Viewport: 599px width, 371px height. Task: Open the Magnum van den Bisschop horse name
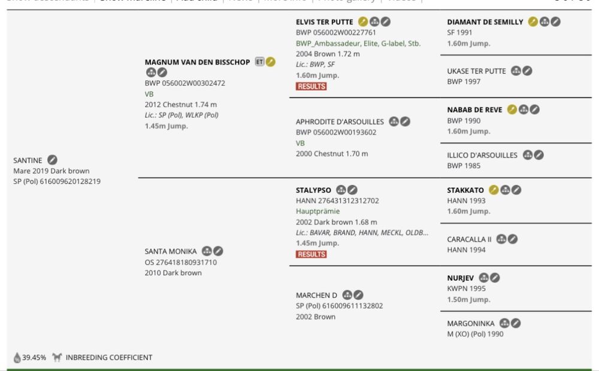[197, 62]
